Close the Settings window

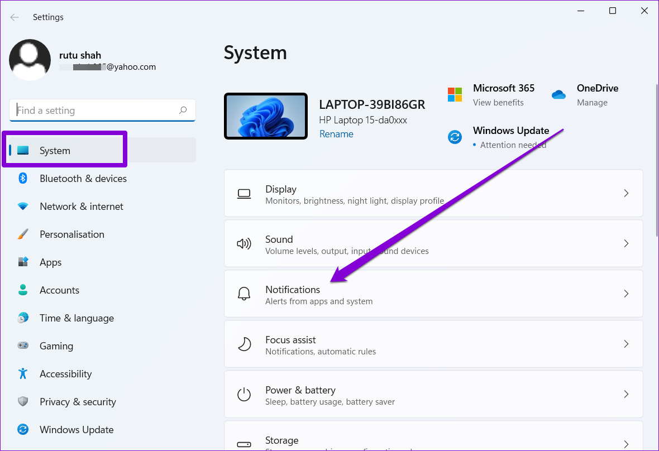pyautogui.click(x=644, y=11)
